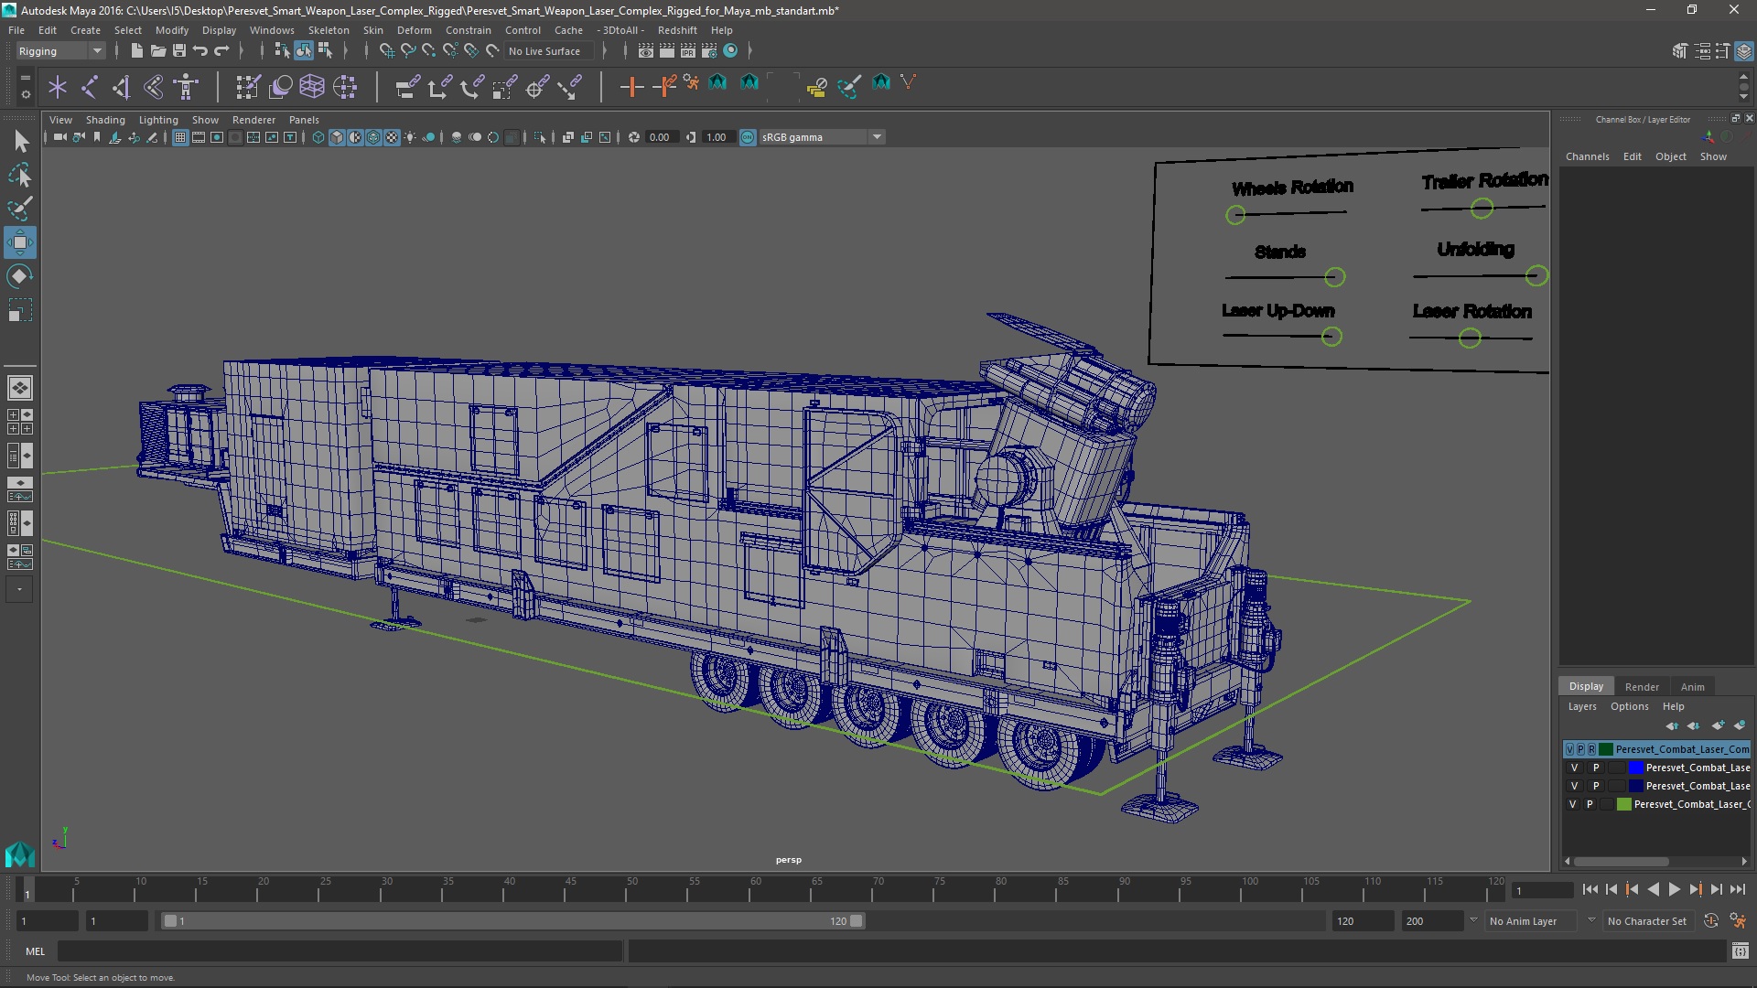This screenshot has width=1757, height=988.
Task: Expand the collapsed snap tools section
Action: pos(346,51)
